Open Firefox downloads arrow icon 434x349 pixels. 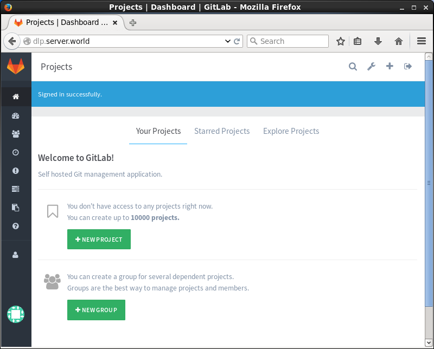(378, 42)
